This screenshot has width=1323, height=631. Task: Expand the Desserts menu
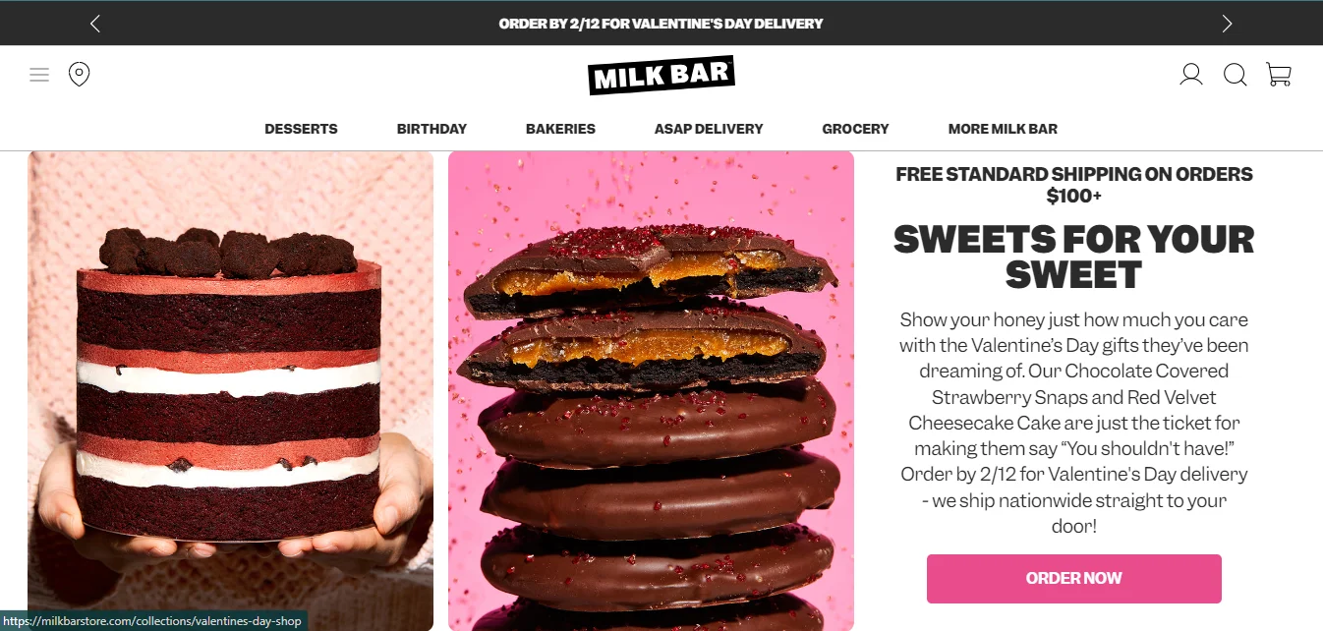click(x=301, y=129)
